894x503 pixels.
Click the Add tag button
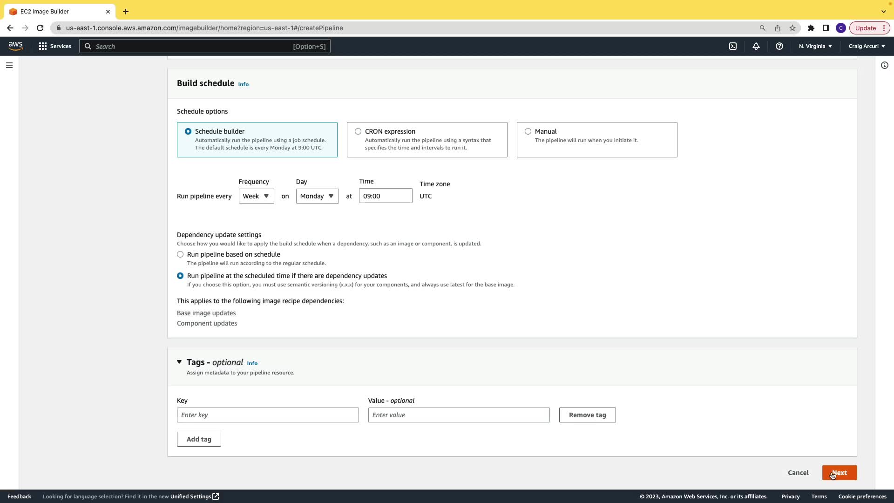coord(199,439)
